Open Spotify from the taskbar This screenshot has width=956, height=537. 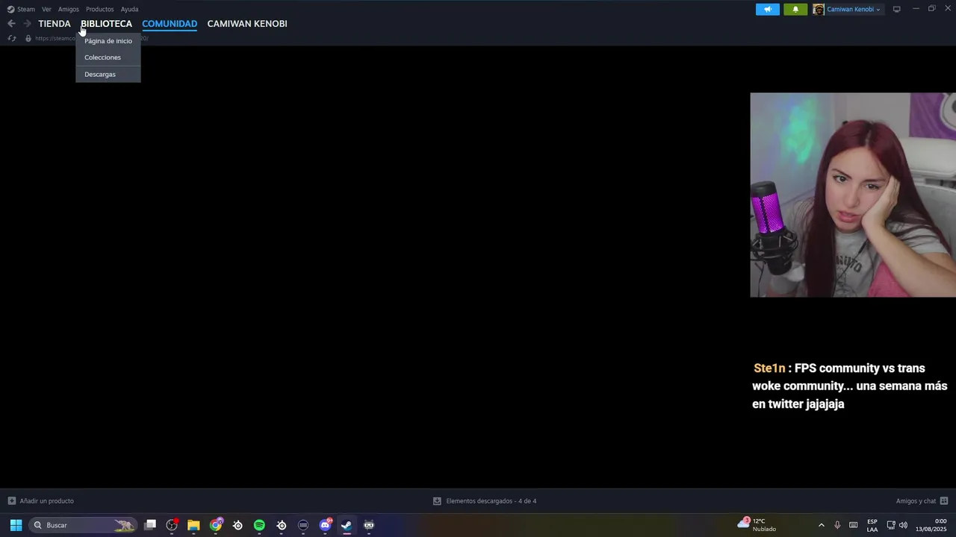(x=259, y=525)
